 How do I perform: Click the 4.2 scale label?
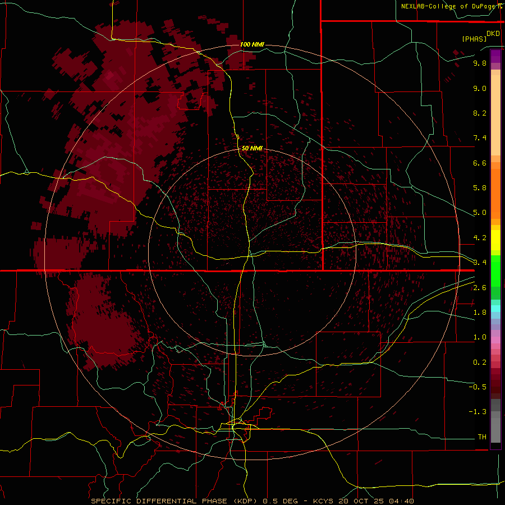480,238
